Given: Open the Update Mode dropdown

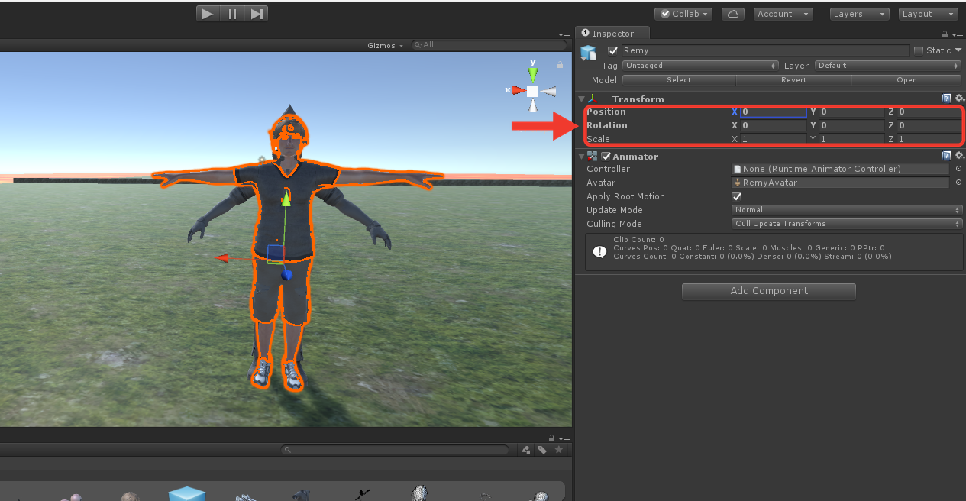Looking at the screenshot, I should [847, 210].
